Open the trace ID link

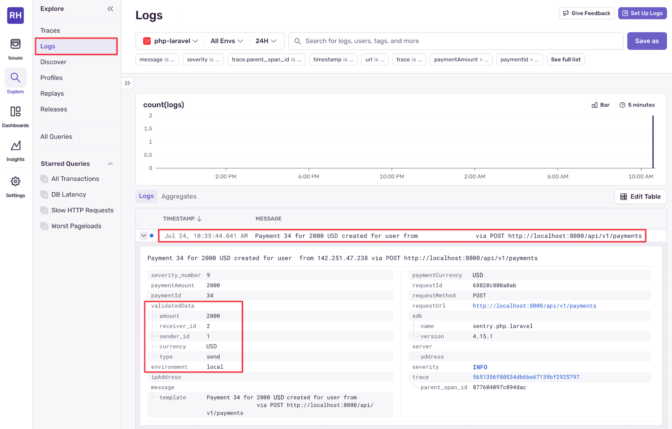(x=526, y=377)
